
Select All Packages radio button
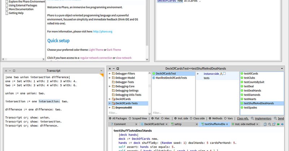point(110,119)
